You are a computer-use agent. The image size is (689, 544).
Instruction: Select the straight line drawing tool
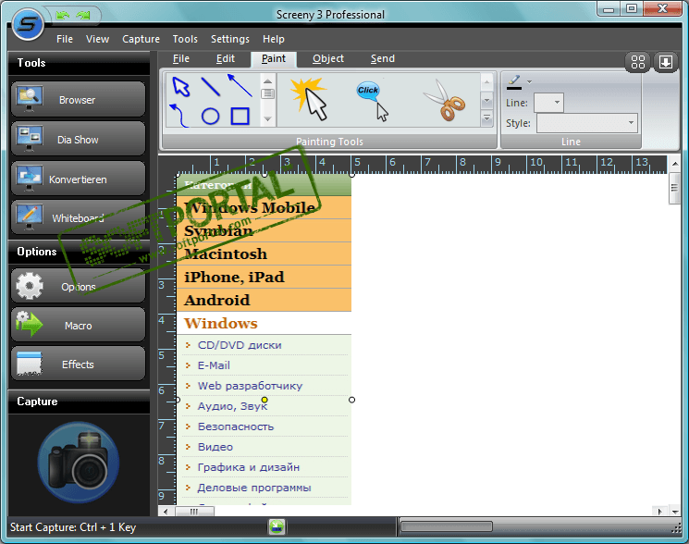coord(211,87)
